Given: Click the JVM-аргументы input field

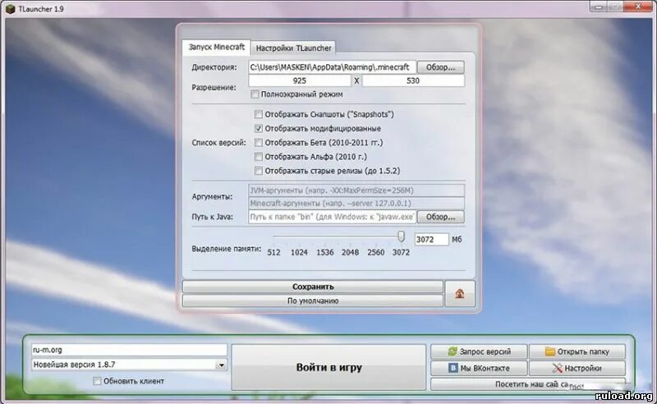Looking at the screenshot, I should click(x=356, y=191).
